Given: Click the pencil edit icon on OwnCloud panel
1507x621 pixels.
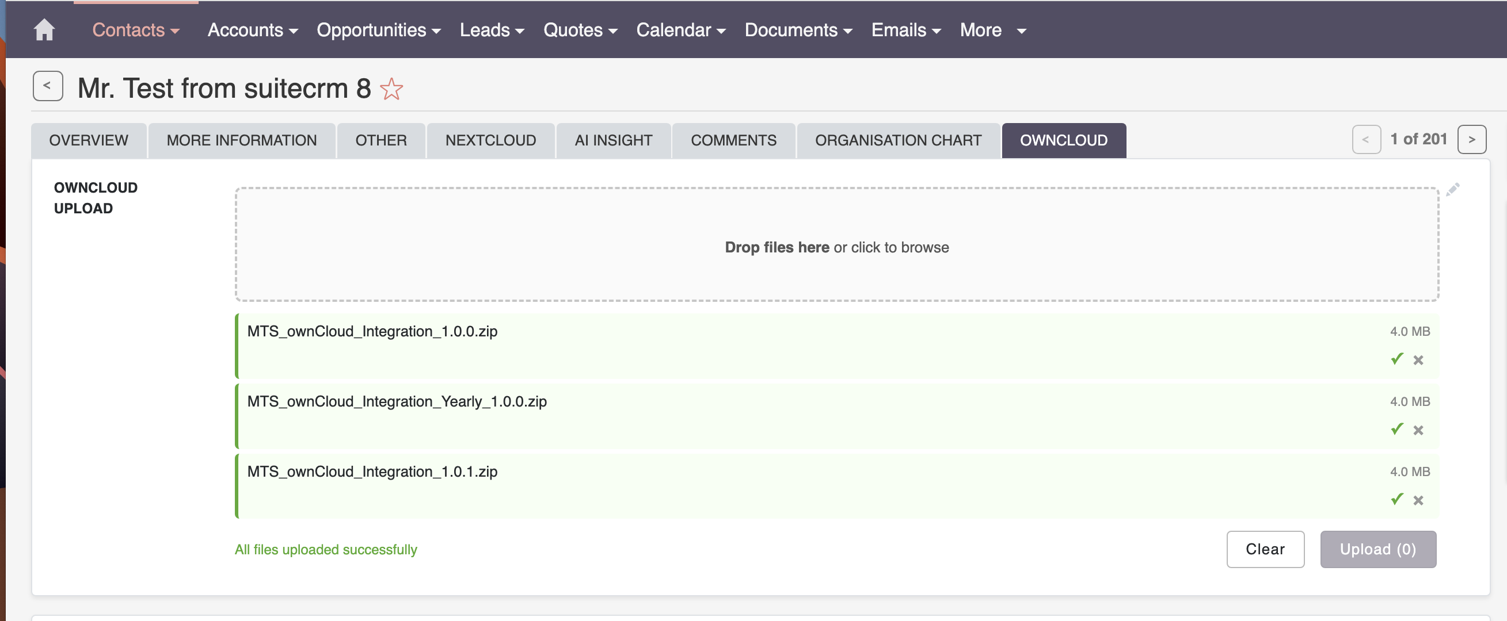Looking at the screenshot, I should 1453,189.
